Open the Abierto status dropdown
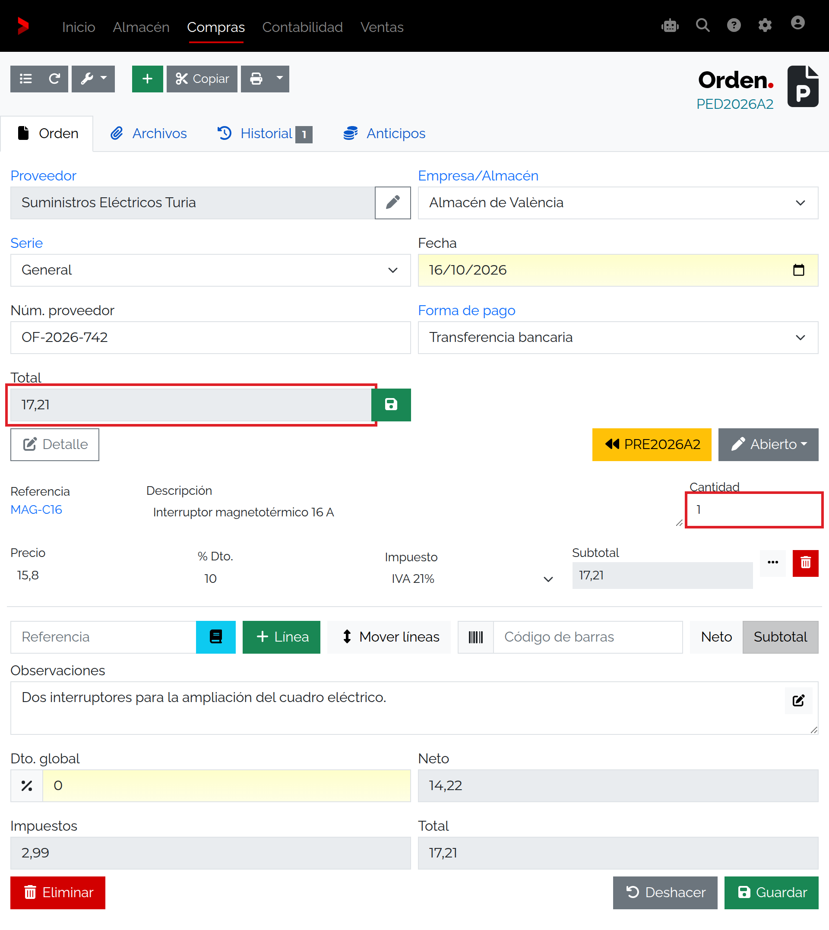The width and height of the screenshot is (829, 930). [x=768, y=445]
